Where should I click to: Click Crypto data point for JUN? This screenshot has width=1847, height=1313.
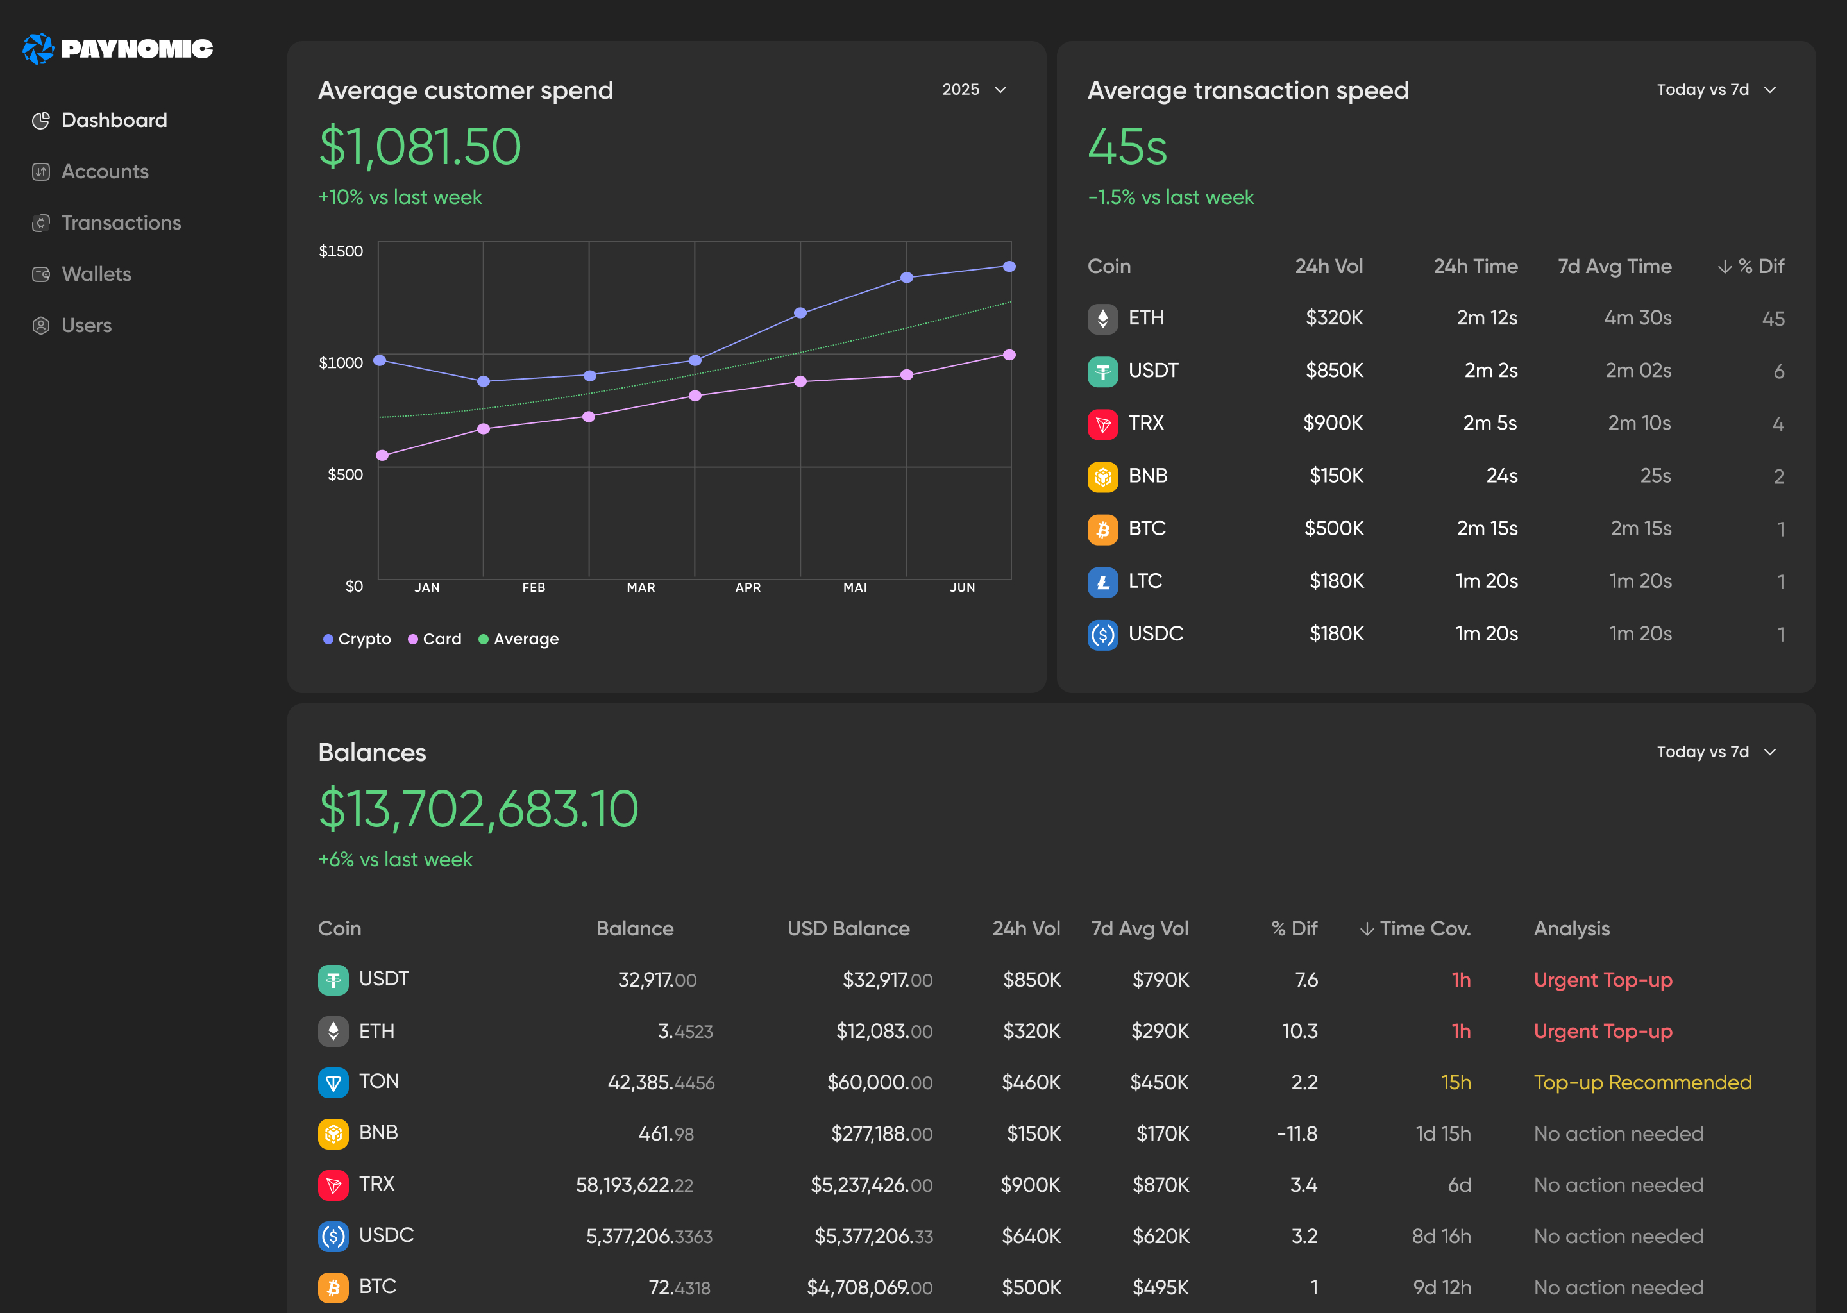point(1009,267)
